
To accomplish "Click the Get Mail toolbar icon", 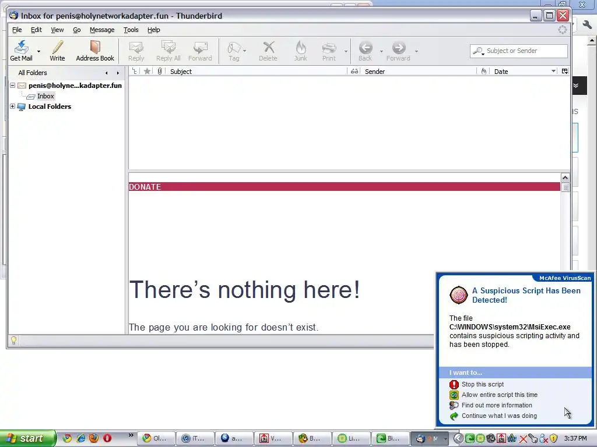I will point(22,51).
